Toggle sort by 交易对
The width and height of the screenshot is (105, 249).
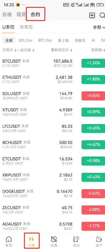(x=15, y=50)
